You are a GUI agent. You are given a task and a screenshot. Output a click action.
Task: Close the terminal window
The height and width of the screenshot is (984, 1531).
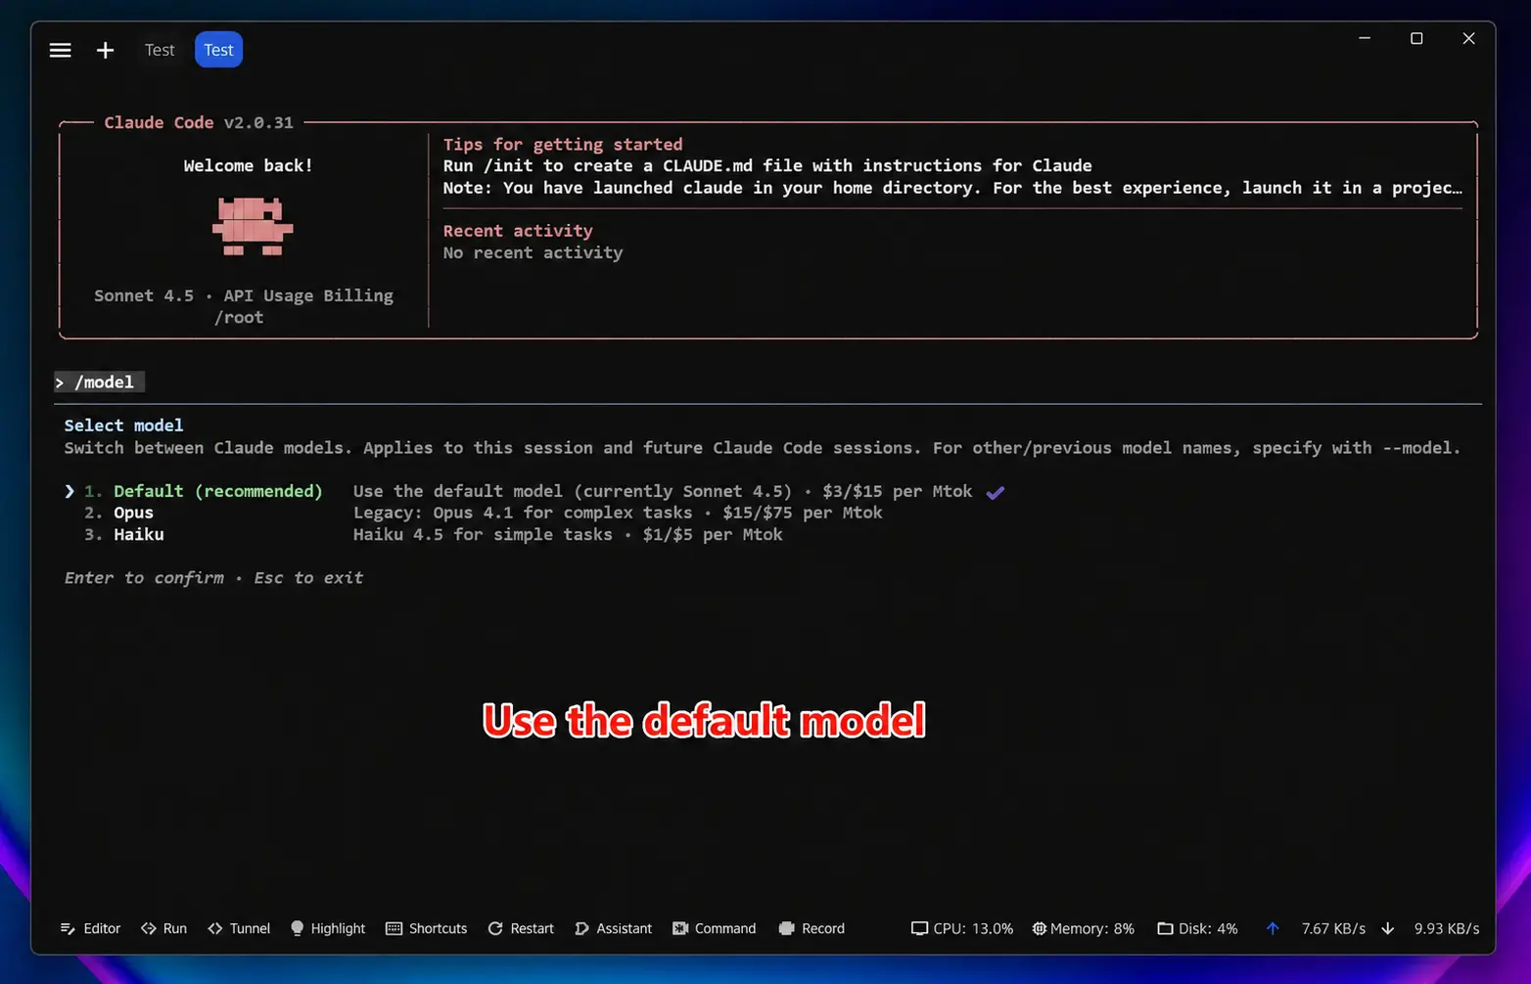click(1468, 38)
